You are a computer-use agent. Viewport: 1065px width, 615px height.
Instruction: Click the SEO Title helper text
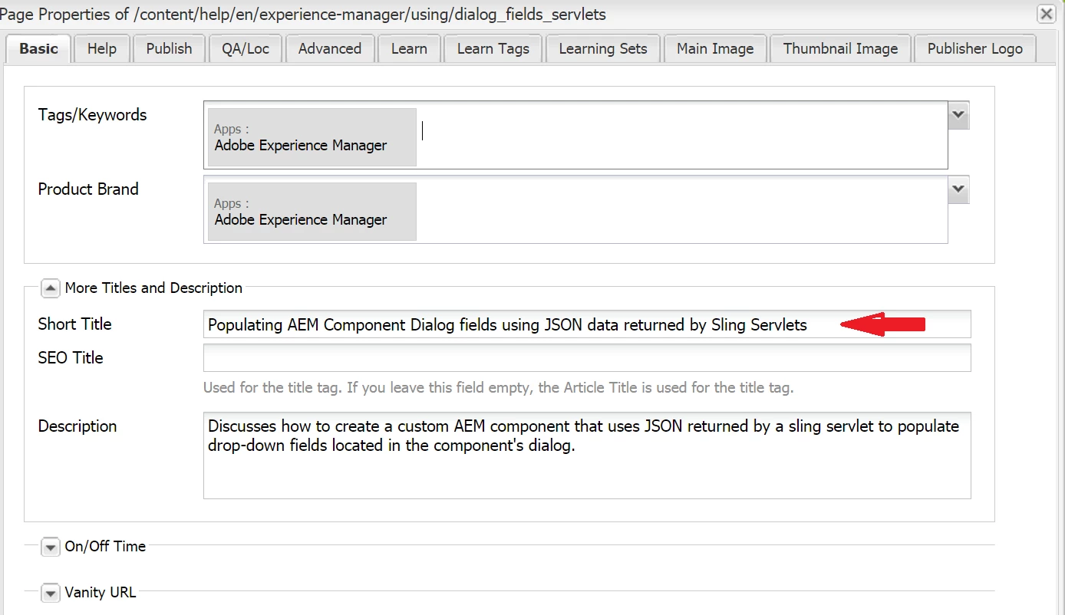(x=498, y=388)
